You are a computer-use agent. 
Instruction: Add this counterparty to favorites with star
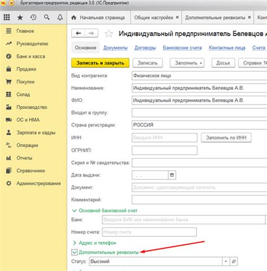pyautogui.click(x=109, y=34)
